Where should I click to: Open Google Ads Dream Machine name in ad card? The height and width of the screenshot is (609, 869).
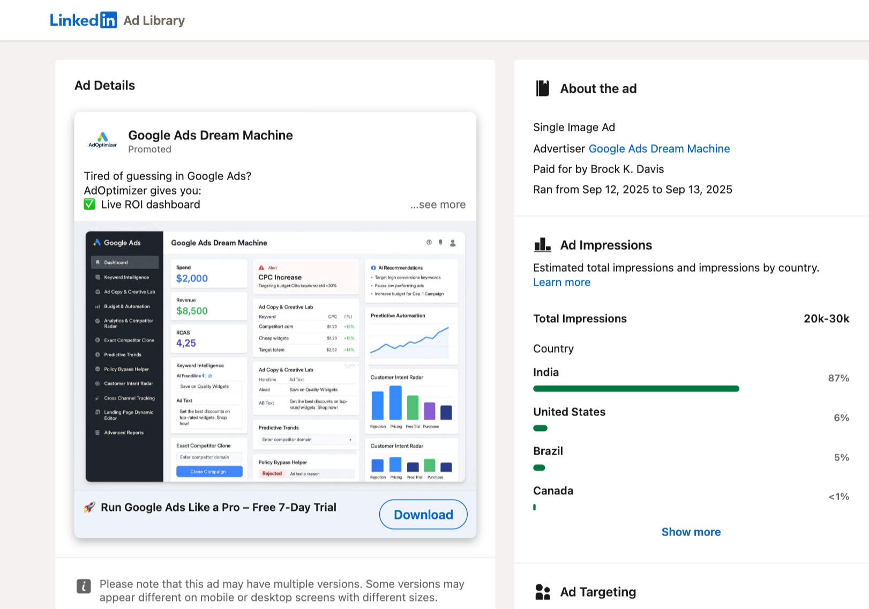point(211,135)
